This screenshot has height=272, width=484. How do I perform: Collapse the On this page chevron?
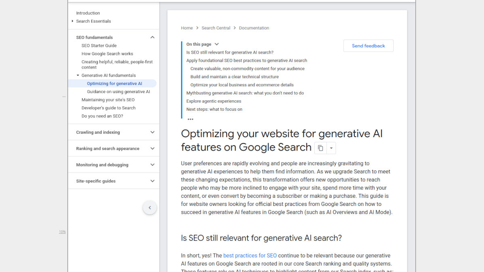click(x=217, y=44)
